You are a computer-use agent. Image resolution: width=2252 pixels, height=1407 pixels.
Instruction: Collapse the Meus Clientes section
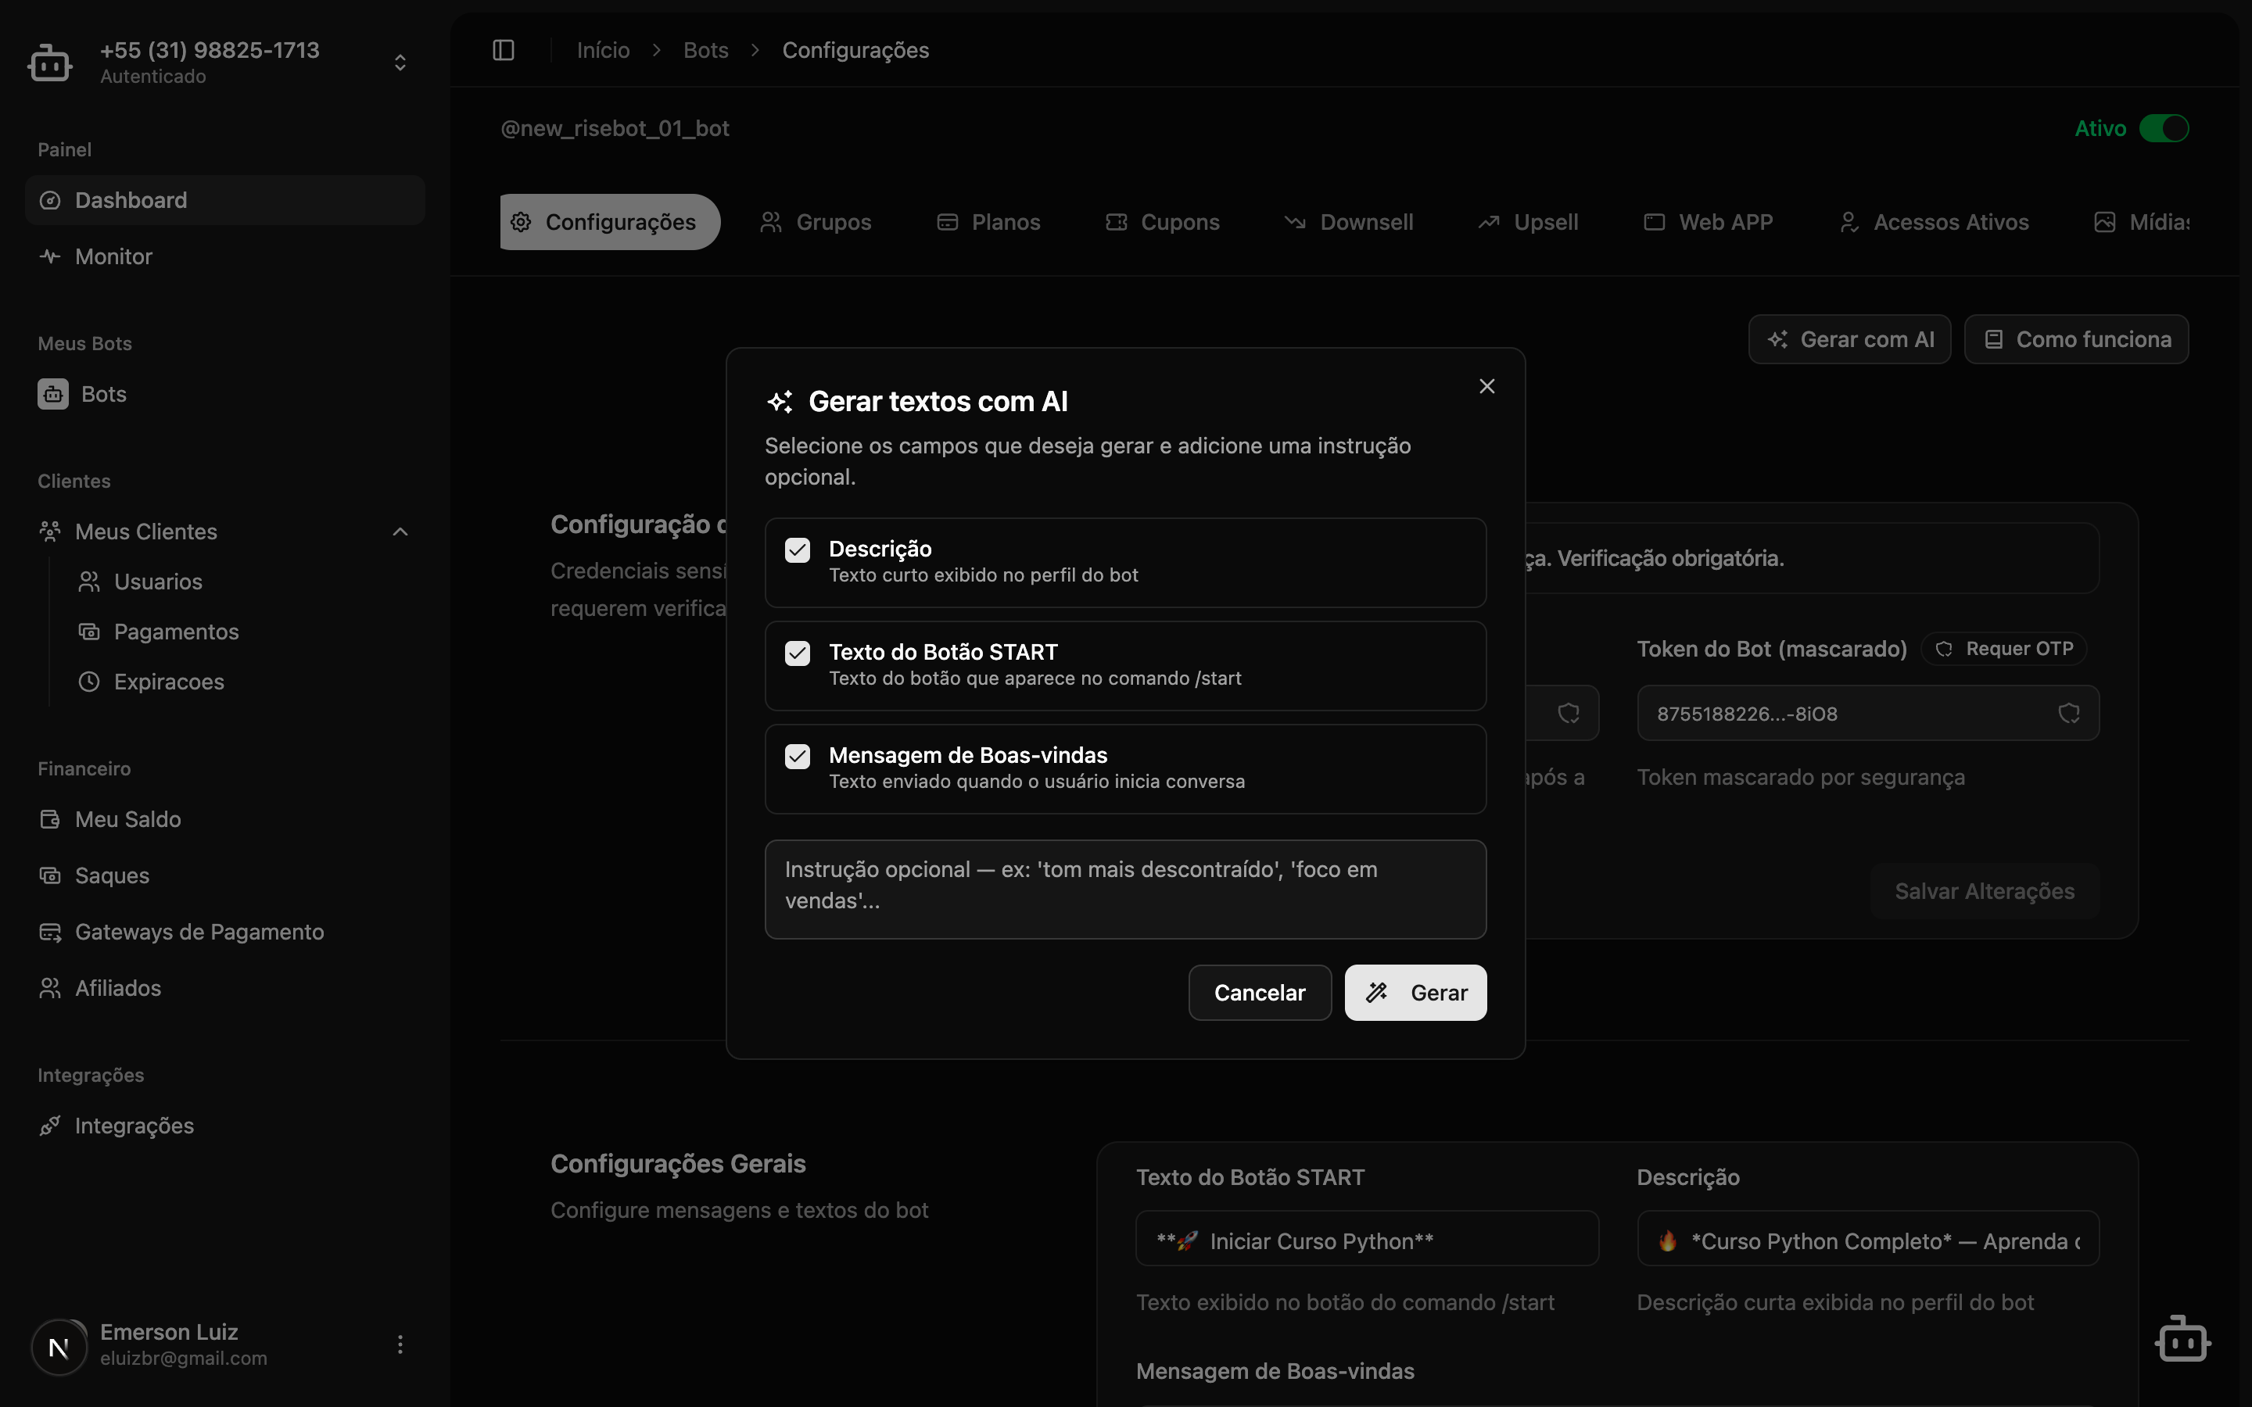[400, 532]
